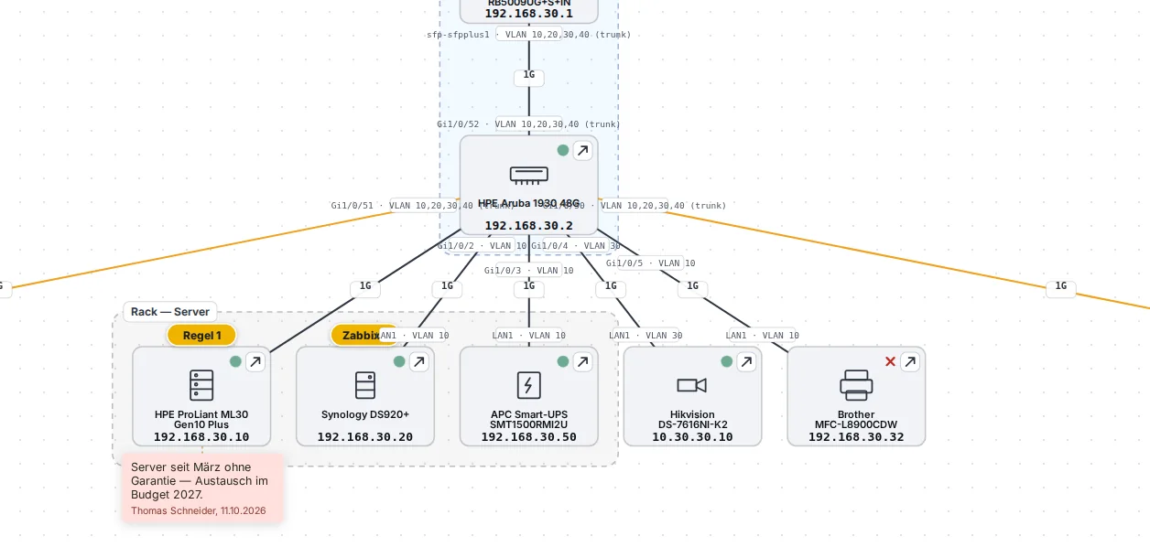The width and height of the screenshot is (1150, 547).
Task: Click the HPE Aruba switch device icon
Action: point(529,175)
